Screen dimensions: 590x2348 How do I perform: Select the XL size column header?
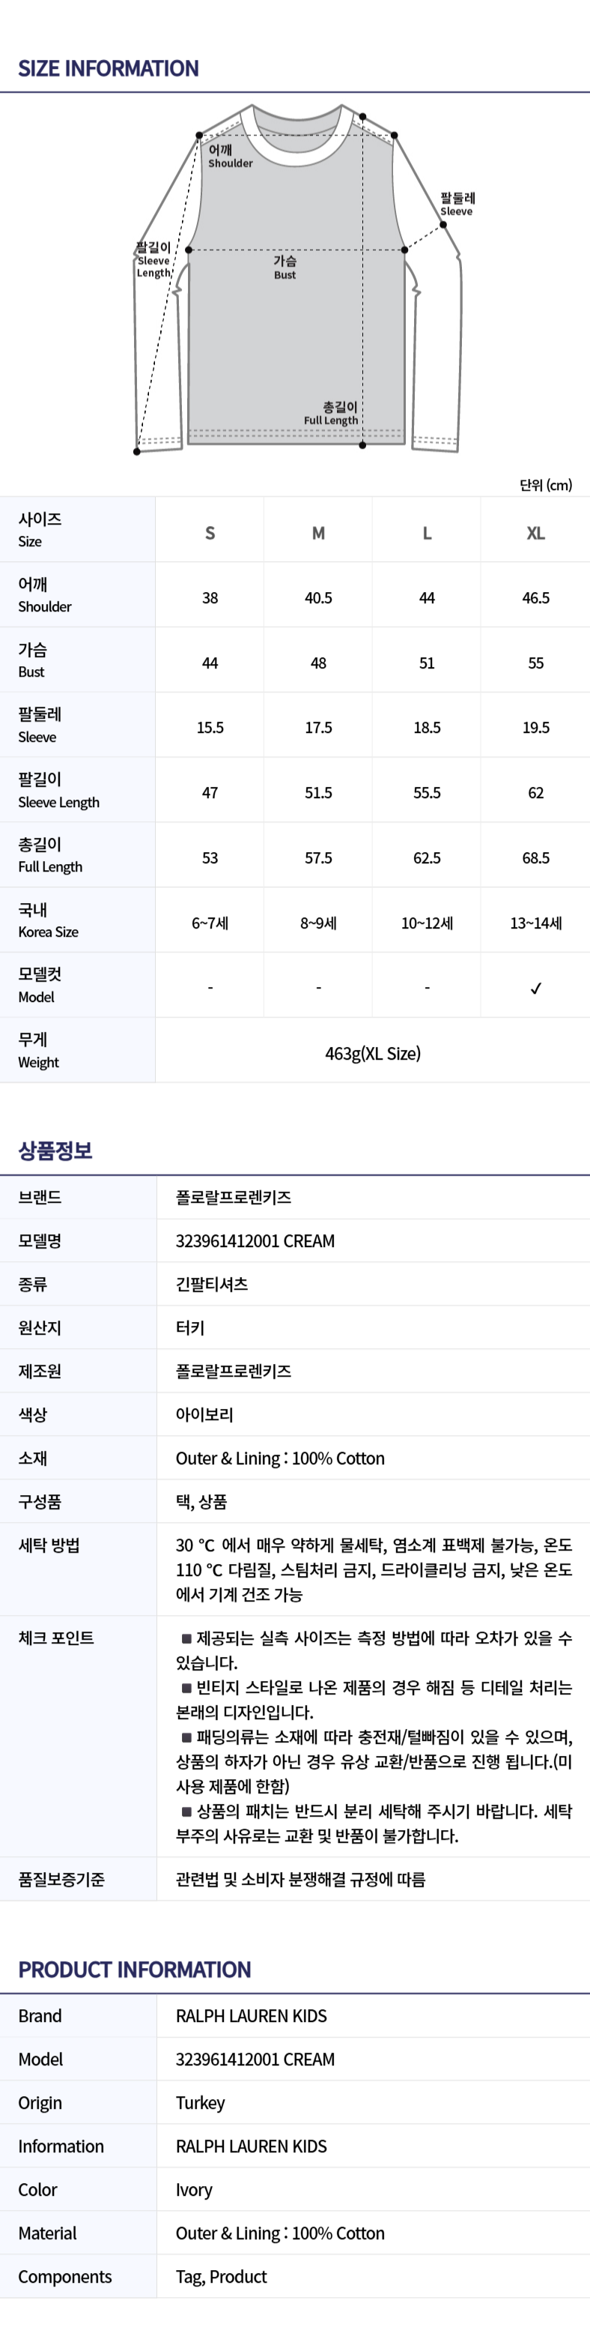(535, 533)
